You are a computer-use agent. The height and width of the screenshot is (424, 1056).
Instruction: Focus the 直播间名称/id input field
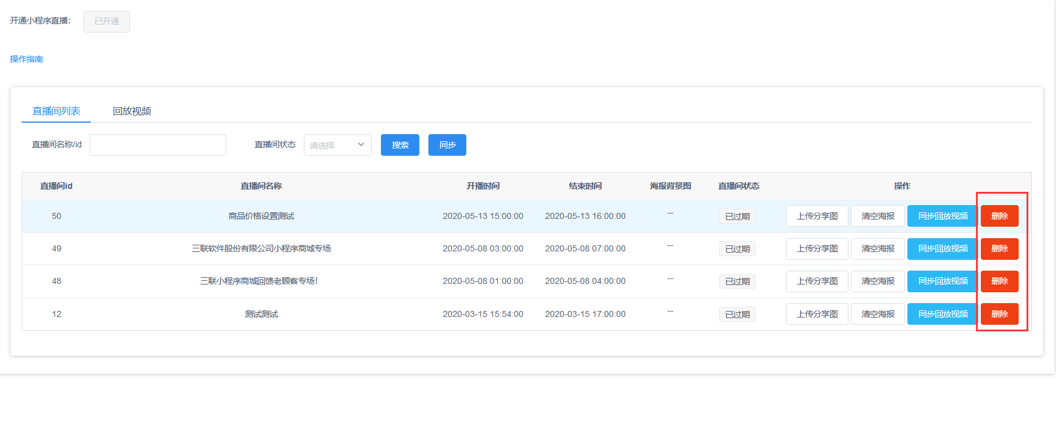coord(158,145)
